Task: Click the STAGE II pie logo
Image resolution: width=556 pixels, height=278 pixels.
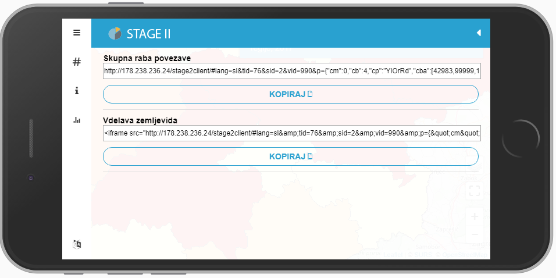Action: point(115,33)
